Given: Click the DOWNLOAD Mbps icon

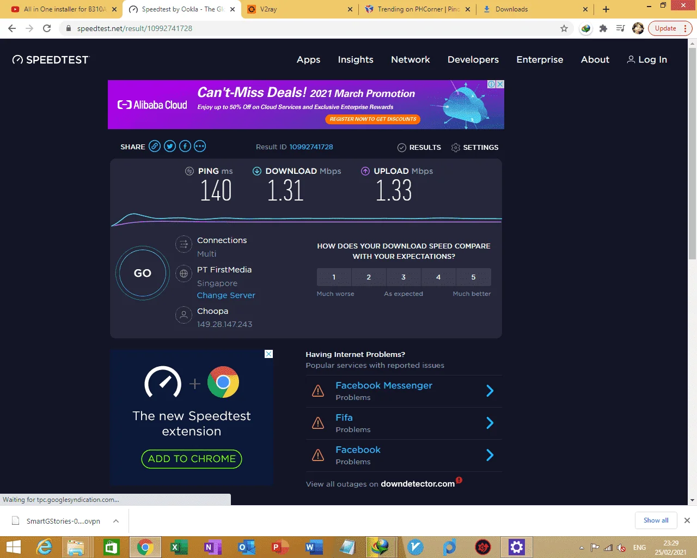Looking at the screenshot, I should [x=257, y=171].
